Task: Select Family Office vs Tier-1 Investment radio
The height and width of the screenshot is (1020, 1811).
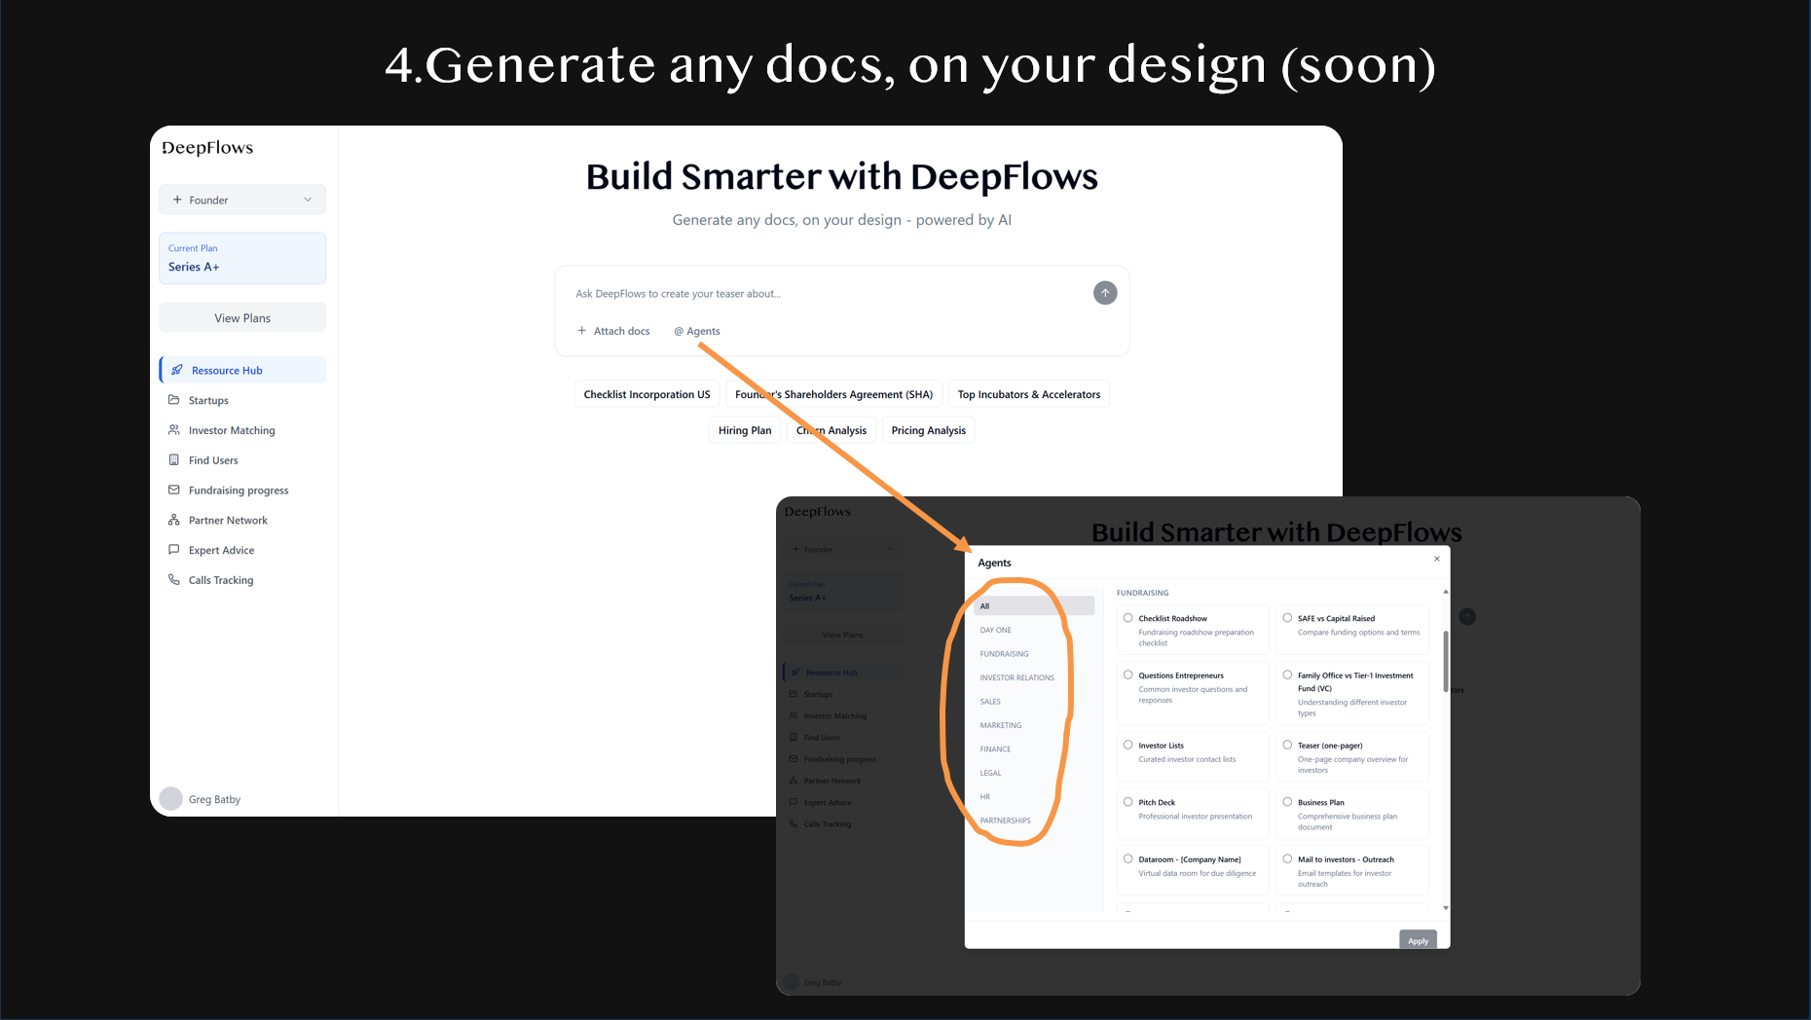Action: click(1287, 674)
